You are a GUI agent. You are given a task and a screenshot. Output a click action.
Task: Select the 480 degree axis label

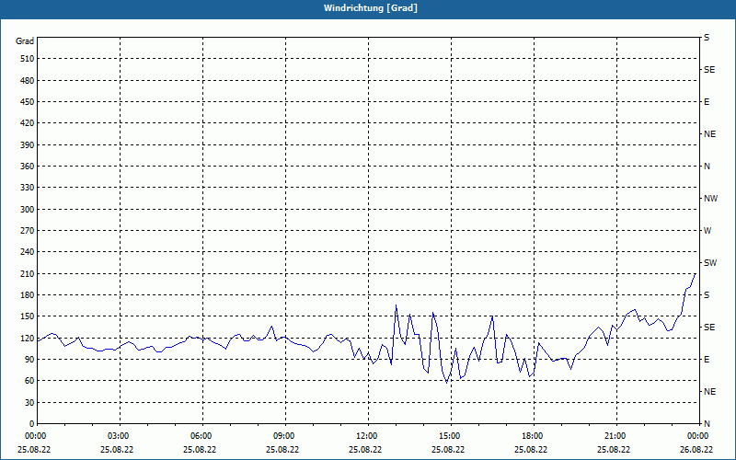pyautogui.click(x=28, y=80)
